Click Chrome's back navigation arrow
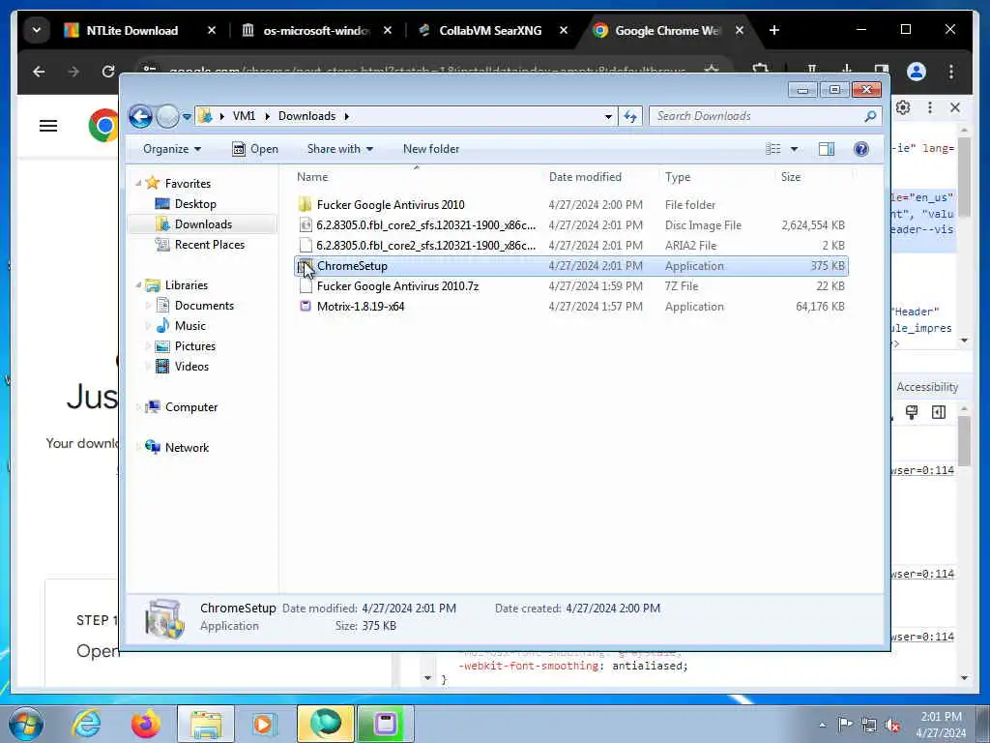 pyautogui.click(x=39, y=72)
